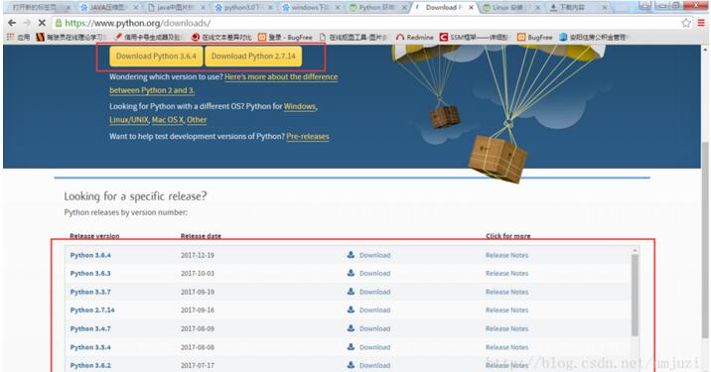Open the Redmine bookmark
This screenshot has width=711, height=372.
(414, 37)
